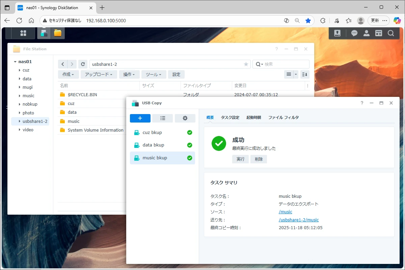Collapse the nas01 tree root
This screenshot has width=405, height=270.
coord(15,62)
